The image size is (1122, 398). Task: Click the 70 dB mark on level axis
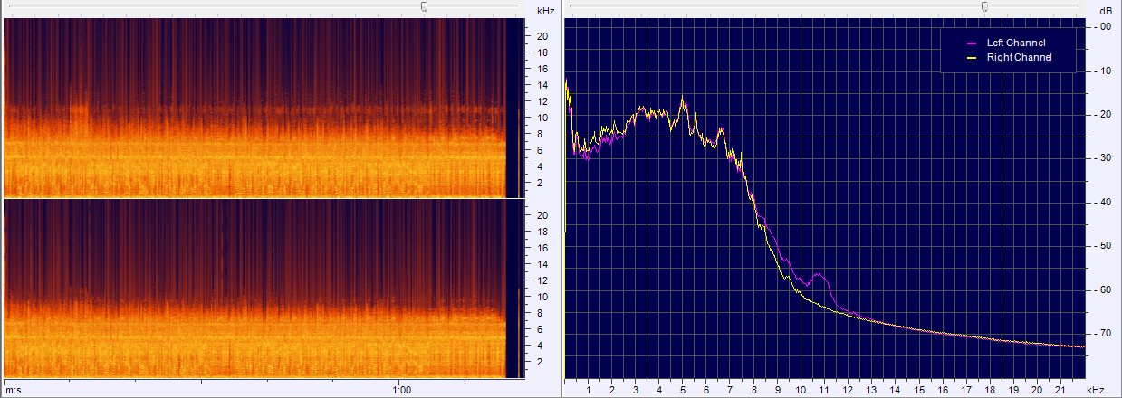click(x=1105, y=334)
